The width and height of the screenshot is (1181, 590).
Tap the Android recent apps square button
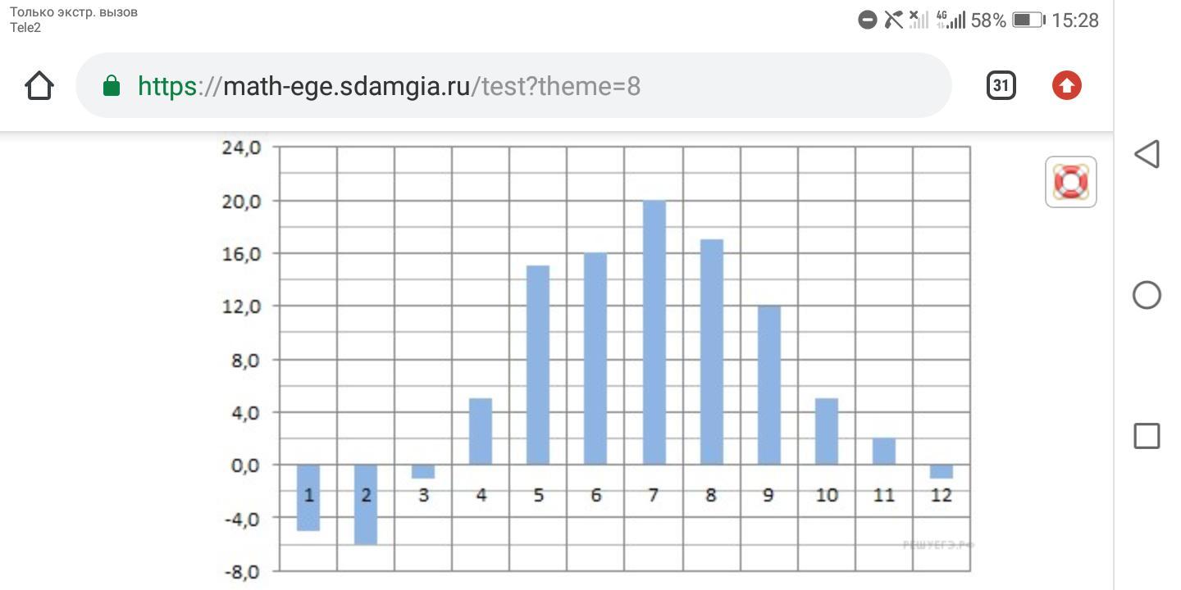pos(1147,436)
